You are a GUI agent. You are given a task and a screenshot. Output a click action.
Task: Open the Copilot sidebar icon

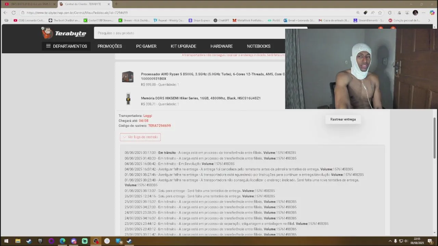pyautogui.click(x=432, y=13)
